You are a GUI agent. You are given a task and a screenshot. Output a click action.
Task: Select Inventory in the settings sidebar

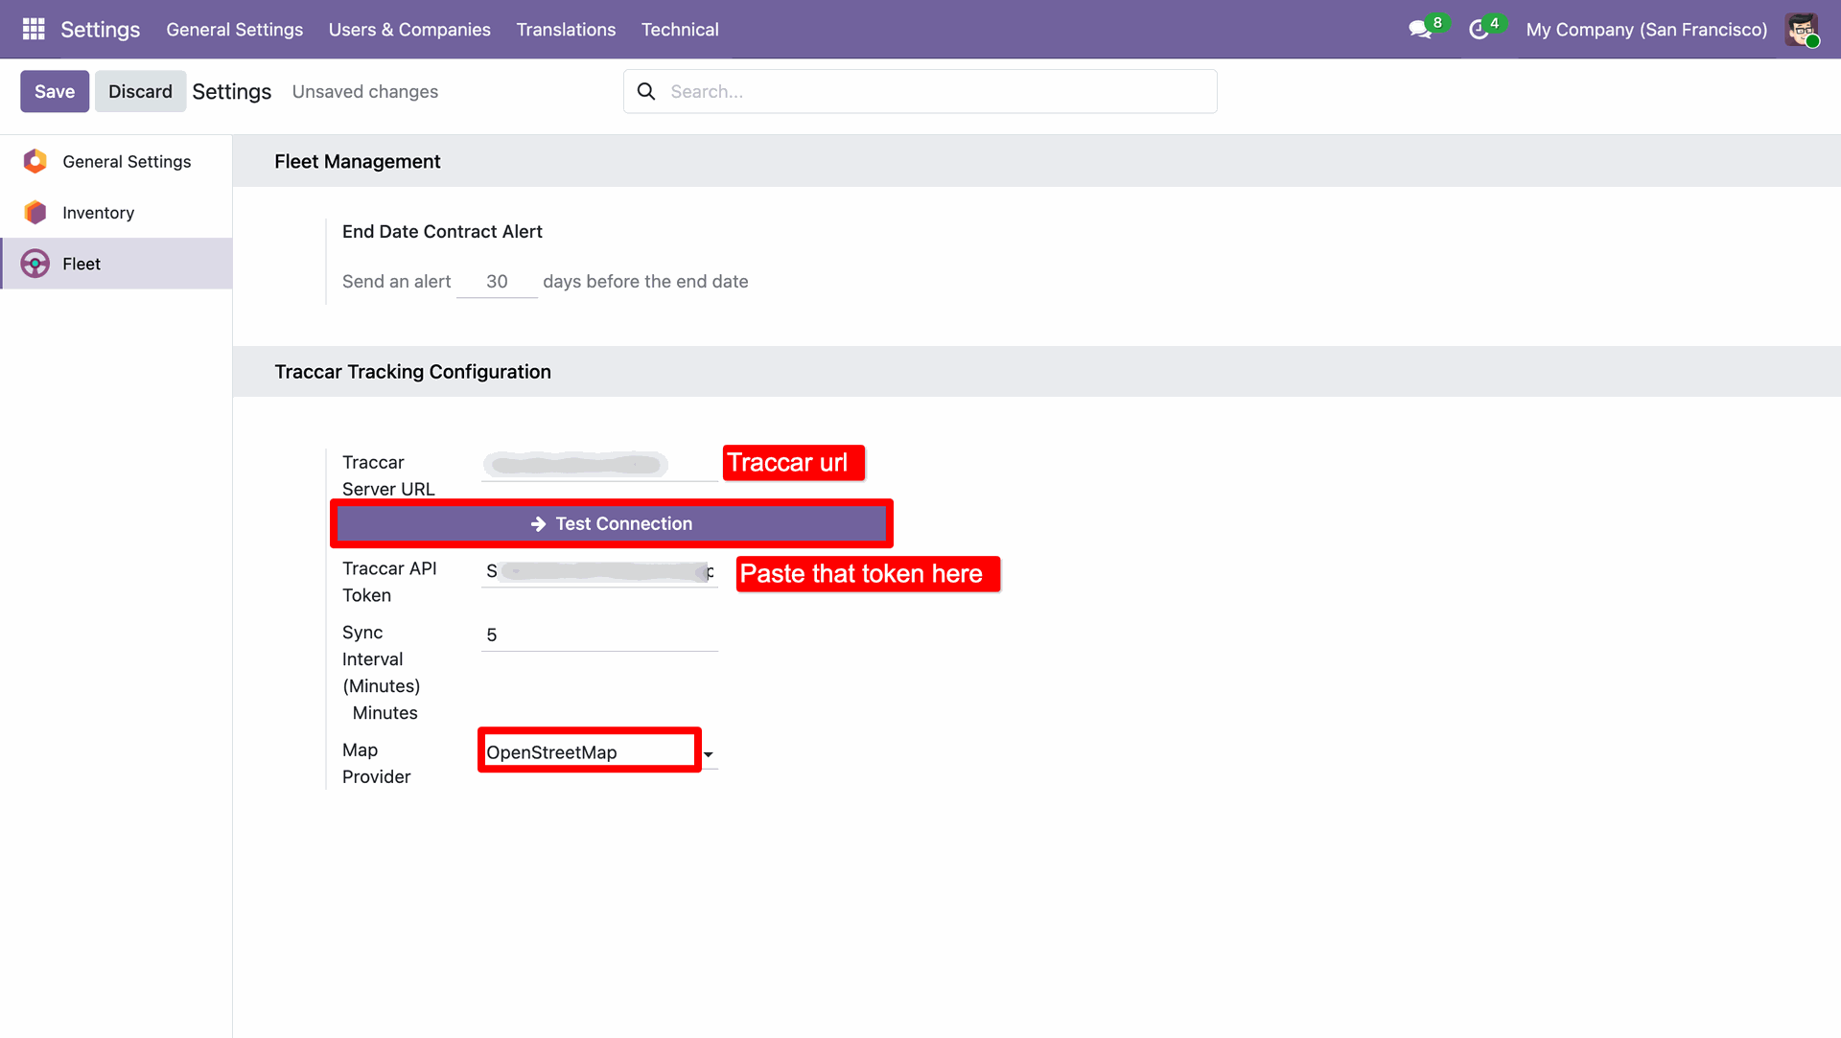pyautogui.click(x=117, y=213)
